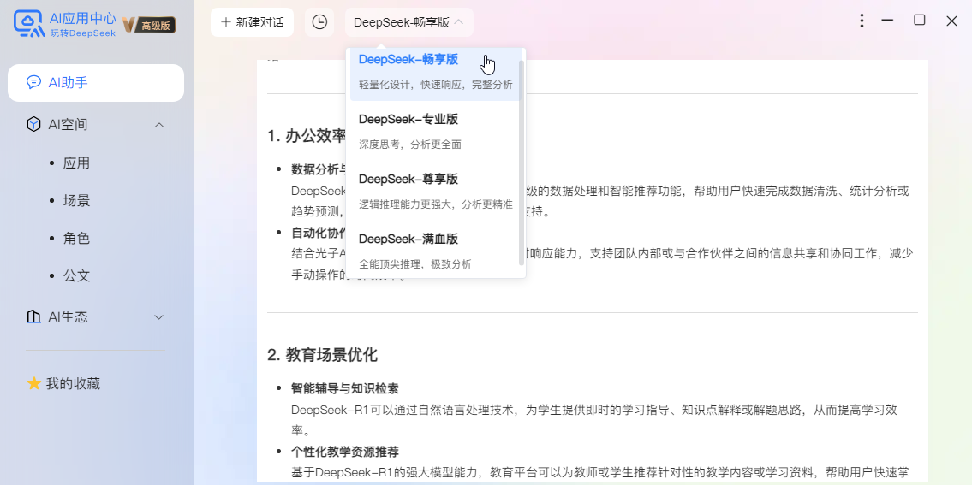Click the AI空间 cube icon

click(33, 125)
